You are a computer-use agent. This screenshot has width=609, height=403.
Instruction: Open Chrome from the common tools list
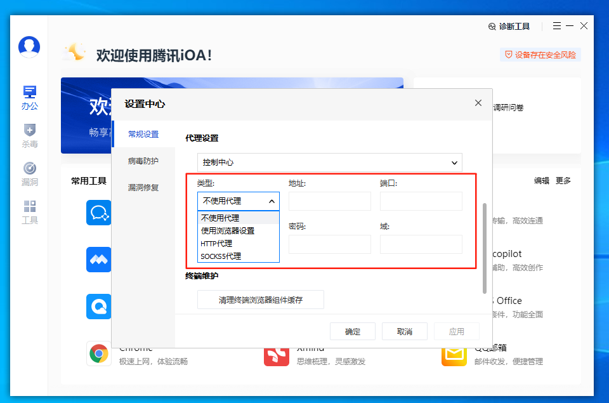98,353
